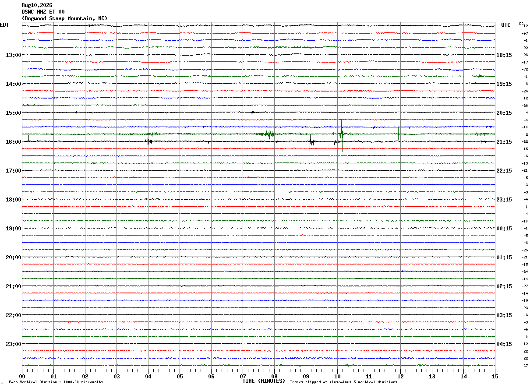Click the 18:15 UTC row label
Viewport: 530px width, 388px height.
point(504,55)
